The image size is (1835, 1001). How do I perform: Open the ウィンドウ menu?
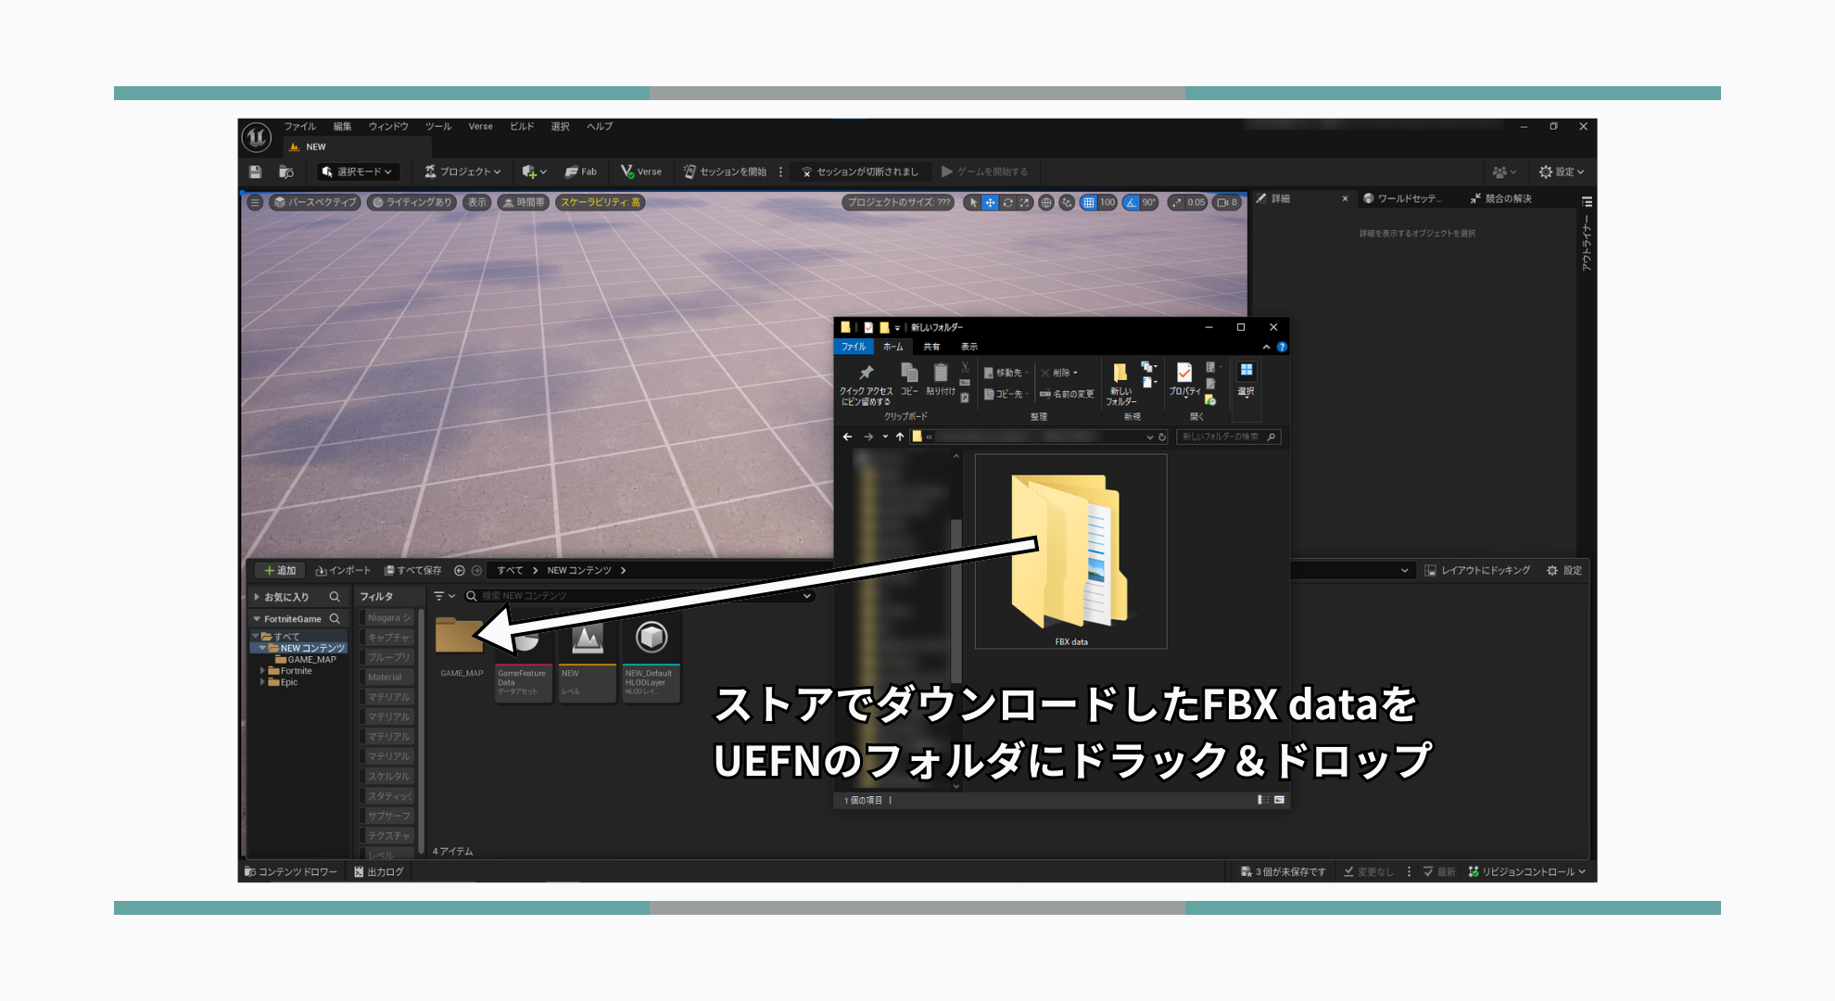tap(388, 126)
